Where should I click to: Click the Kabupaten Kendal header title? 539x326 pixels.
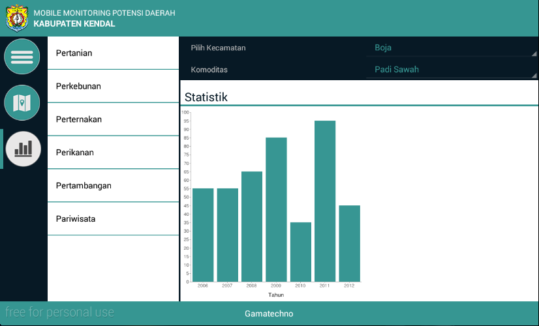click(x=74, y=23)
